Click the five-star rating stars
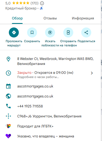Image resolution: width=102 pixels, height=141 pixels. (21, 3)
